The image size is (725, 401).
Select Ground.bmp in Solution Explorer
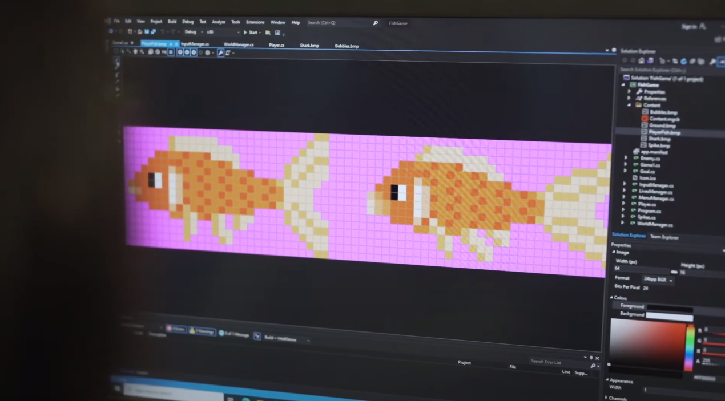point(663,125)
